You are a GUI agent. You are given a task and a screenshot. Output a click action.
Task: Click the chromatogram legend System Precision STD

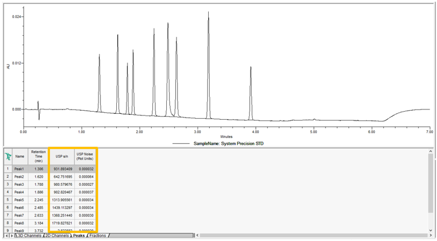(x=228, y=144)
